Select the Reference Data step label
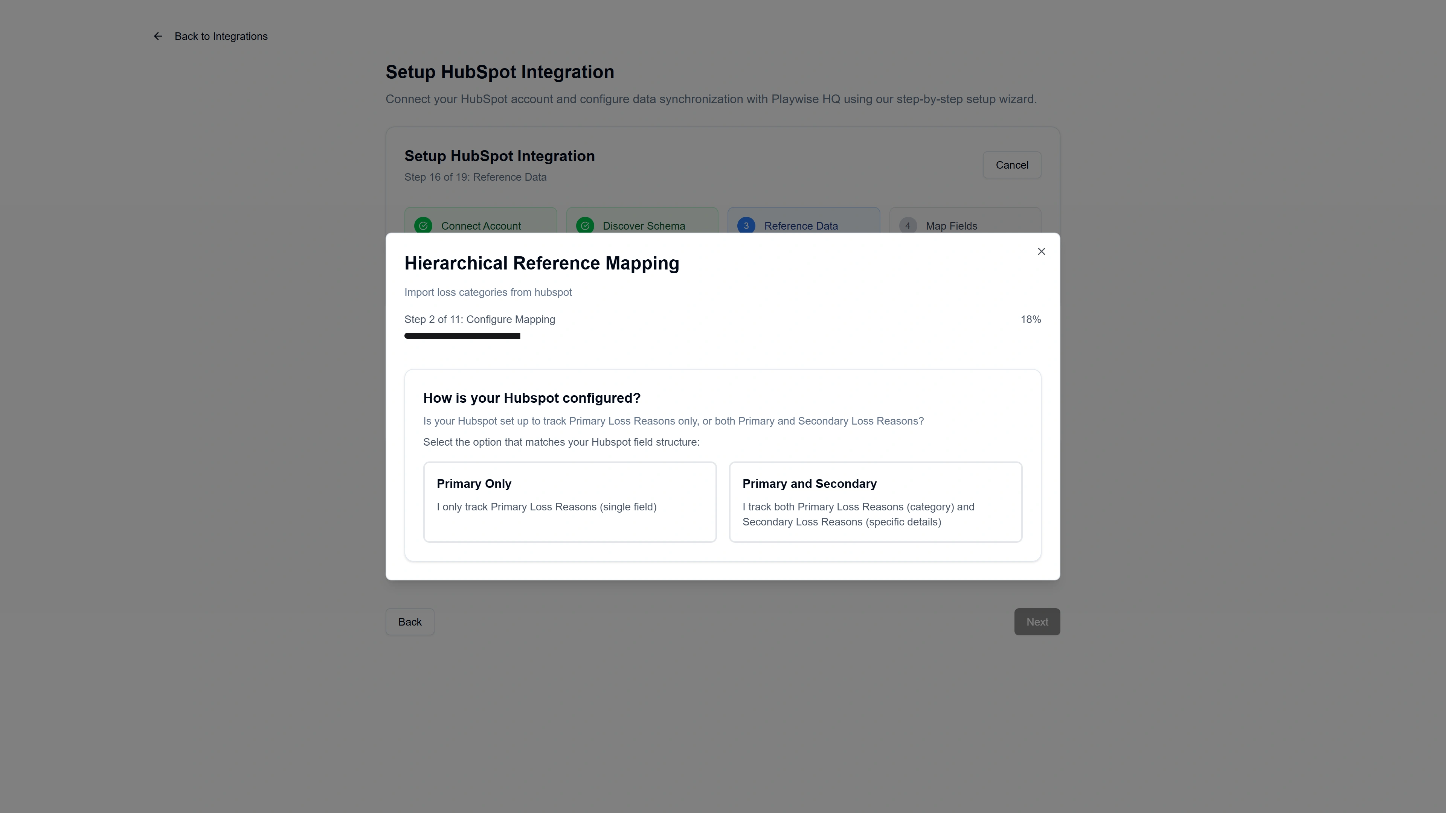The height and width of the screenshot is (813, 1446). (x=801, y=226)
